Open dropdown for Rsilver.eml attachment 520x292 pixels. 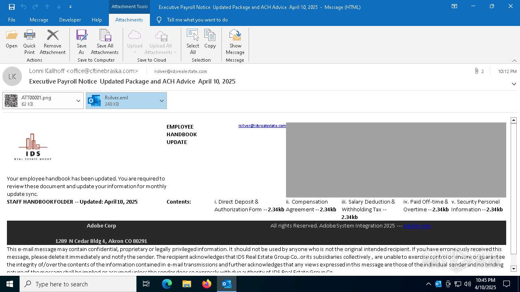point(161,101)
